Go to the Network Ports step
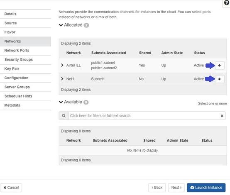This screenshot has height=195, width=230. (x=25, y=51)
